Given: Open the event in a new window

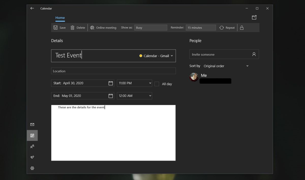Looking at the screenshot, I should click(x=254, y=17).
